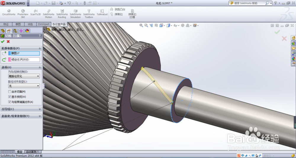
Task: Open the 运动算例 1 tab
Action: pos(32,152)
